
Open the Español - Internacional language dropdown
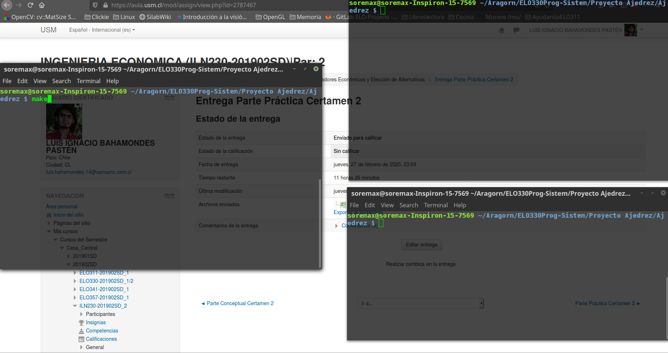[102, 30]
